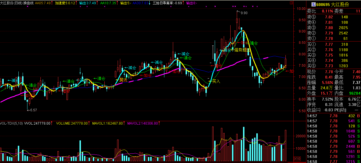Viewport: 361px width, 163px height.
Task: Click the 加速度5:0.12 indicator label
Action: pyautogui.click(x=65, y=3)
